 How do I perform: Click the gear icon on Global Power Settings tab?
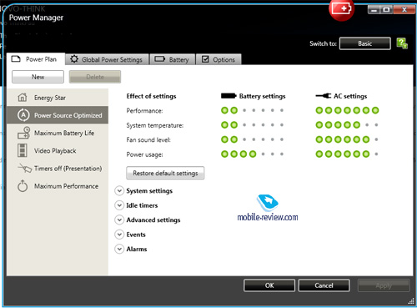point(74,59)
